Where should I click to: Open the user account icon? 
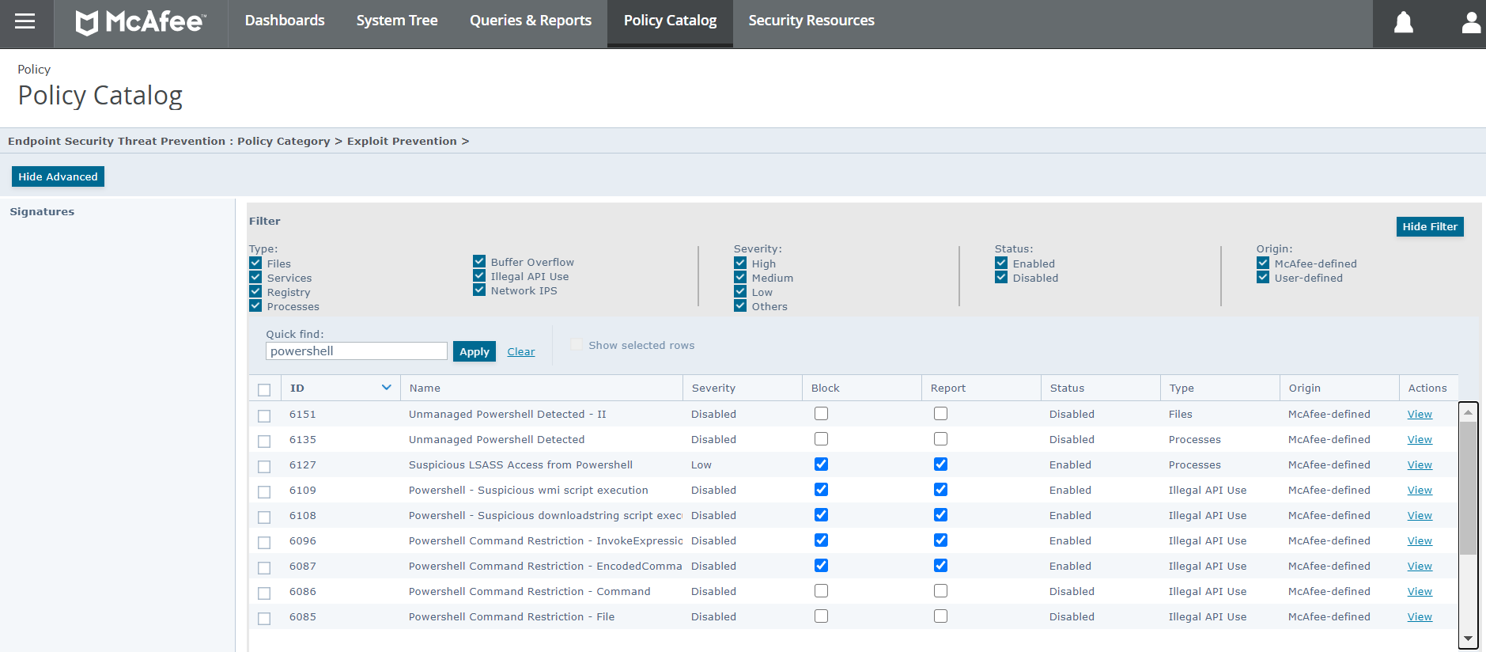coord(1471,23)
